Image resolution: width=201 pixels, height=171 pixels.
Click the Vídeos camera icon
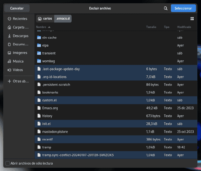tap(9, 70)
